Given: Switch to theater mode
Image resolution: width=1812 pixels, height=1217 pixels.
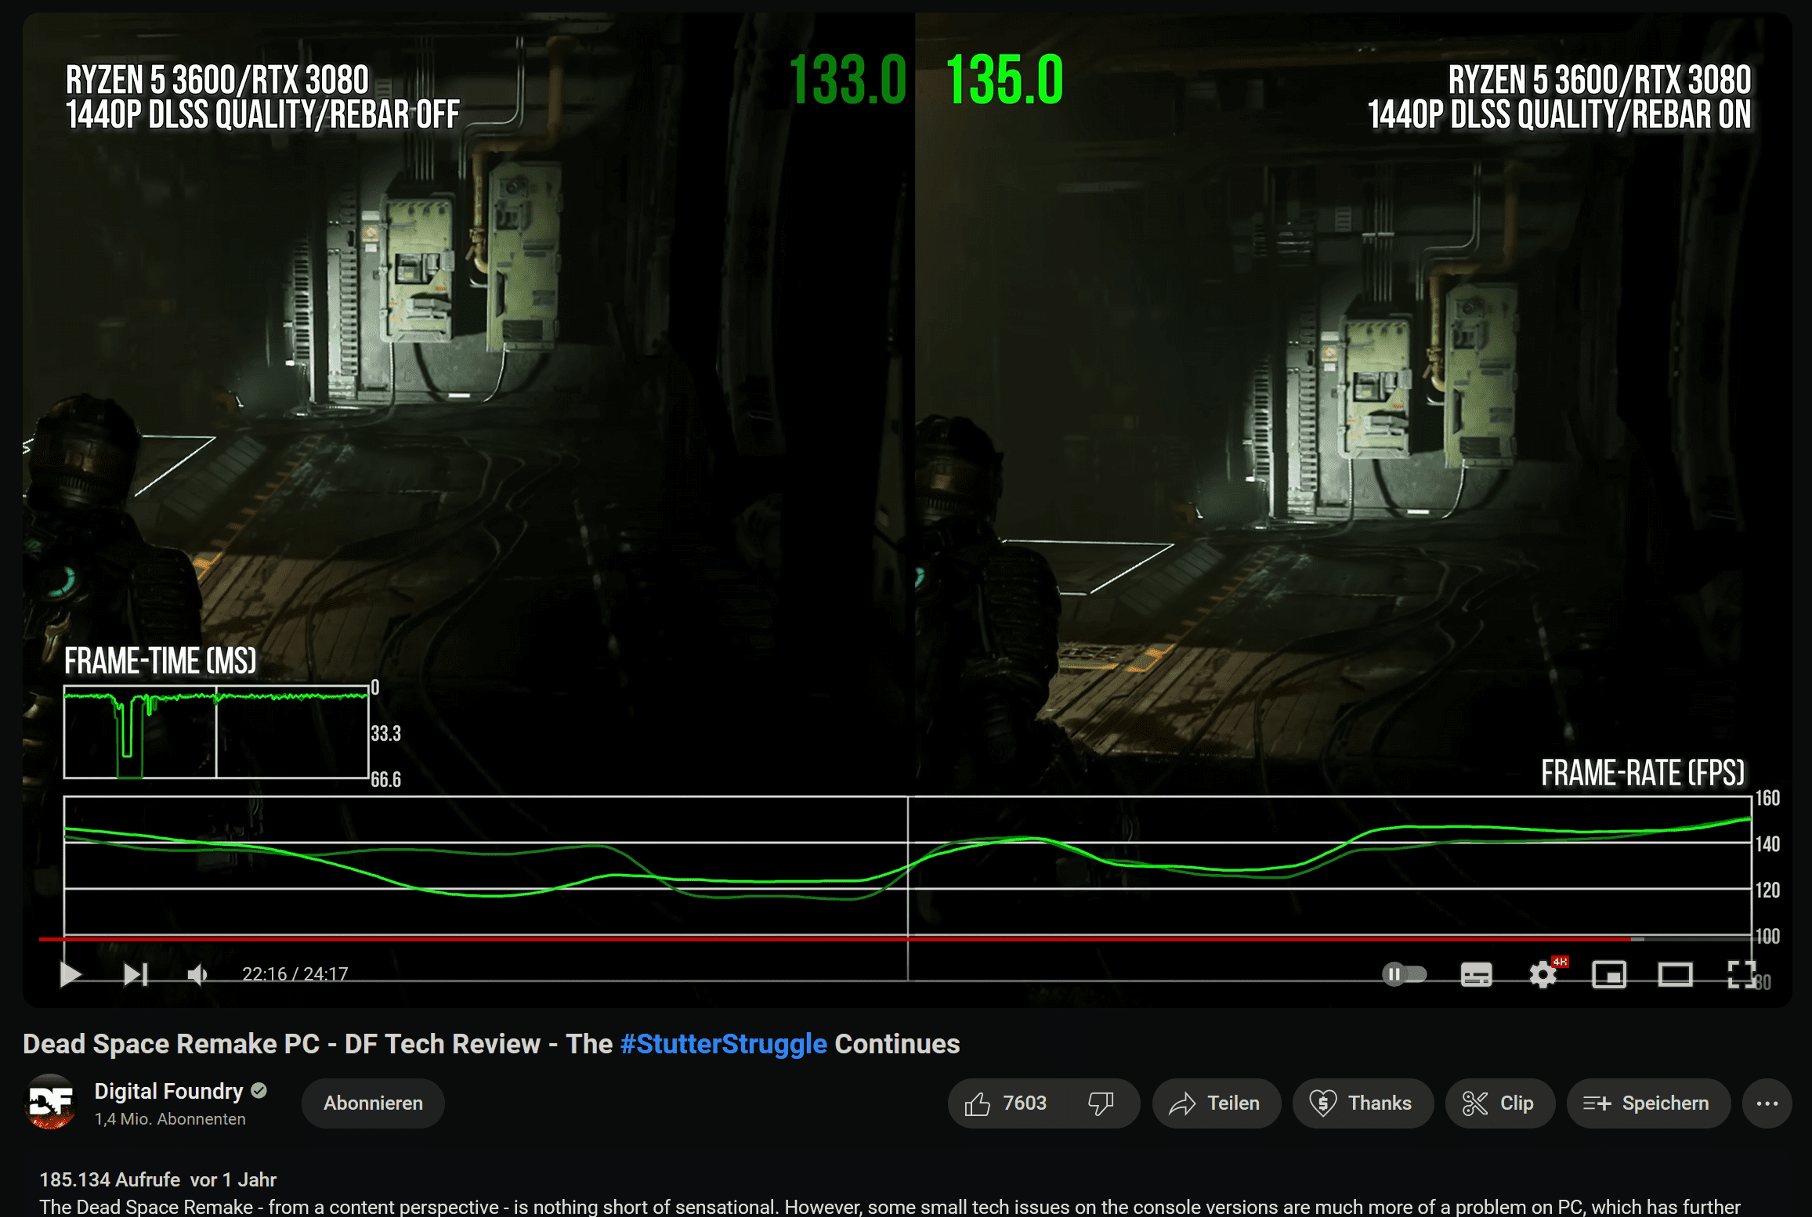Looking at the screenshot, I should tap(1675, 975).
